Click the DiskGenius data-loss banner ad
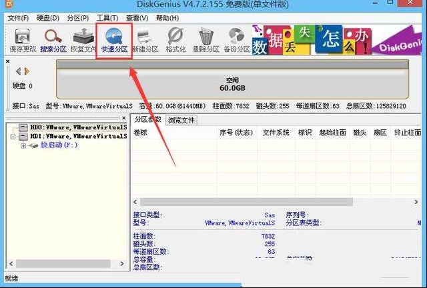This screenshot has height=288, width=427. tap(336, 39)
